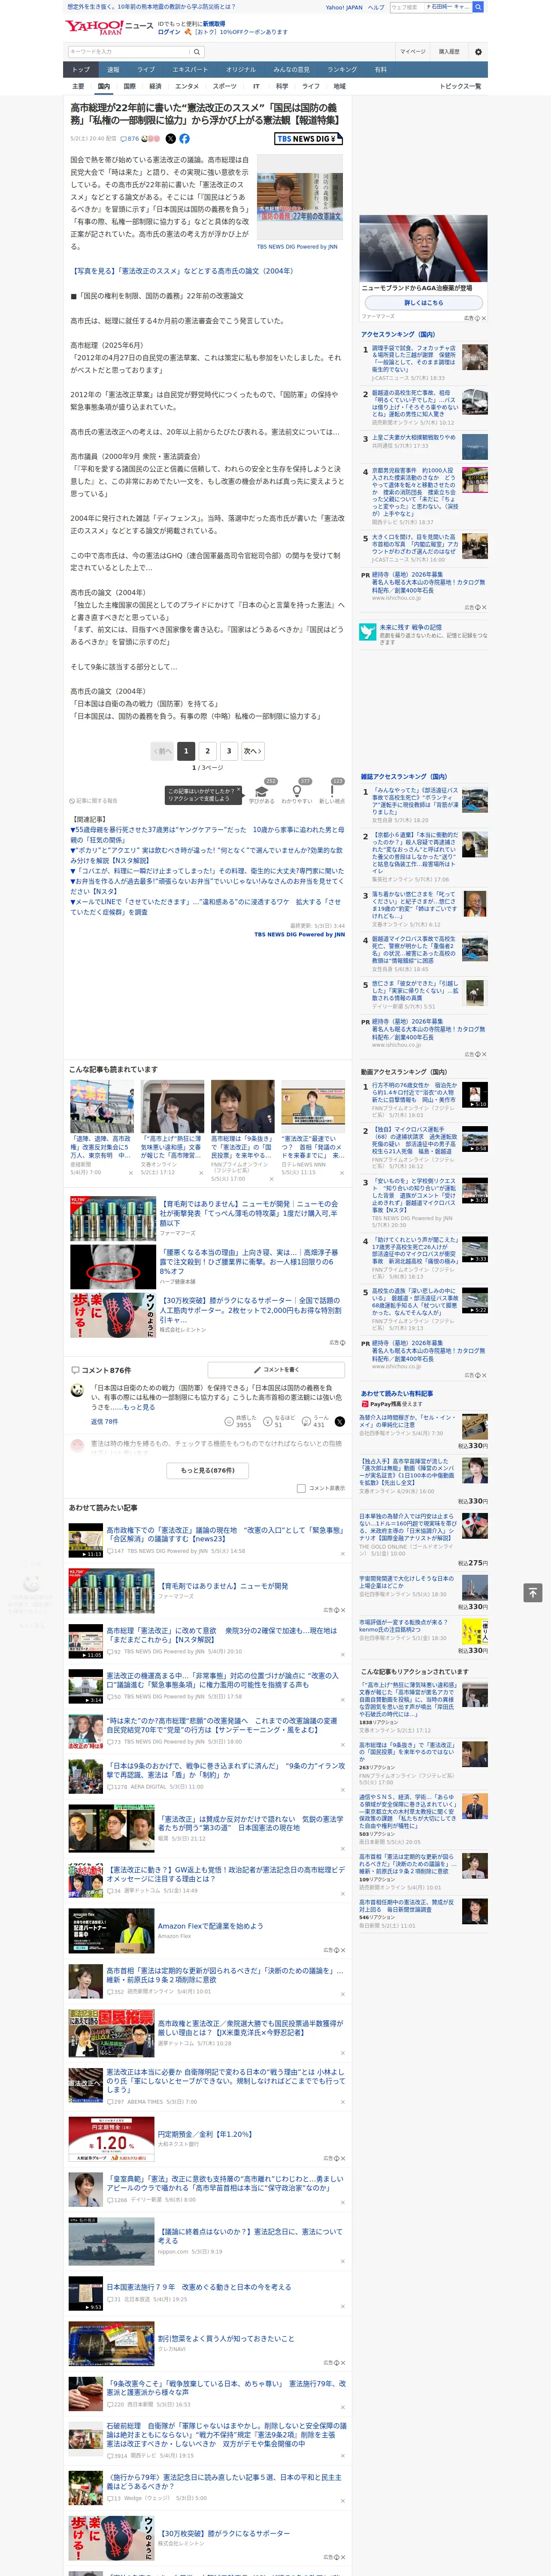Expand top comment with もっと見る link
The height and width of the screenshot is (2576, 551).
click(139, 1407)
